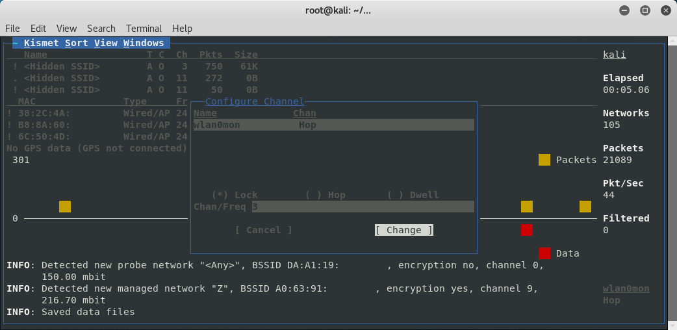Click the MAC column header

pyautogui.click(x=27, y=101)
